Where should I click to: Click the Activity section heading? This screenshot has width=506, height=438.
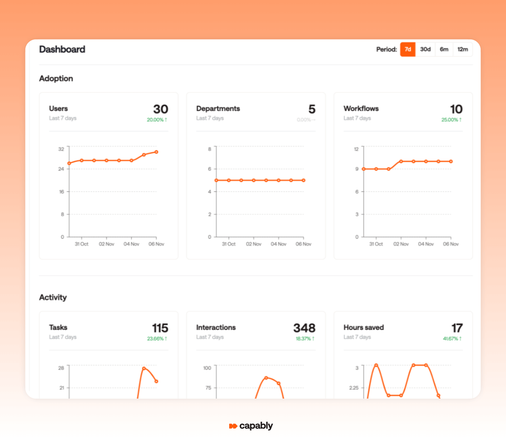(53, 297)
